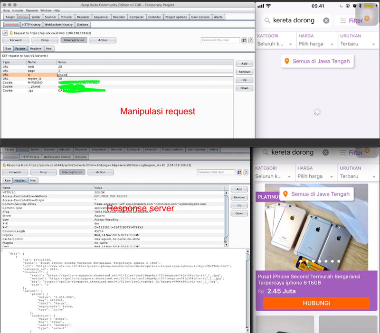Open the Burp menu in the menu bar

pyautogui.click(x=7, y=10)
